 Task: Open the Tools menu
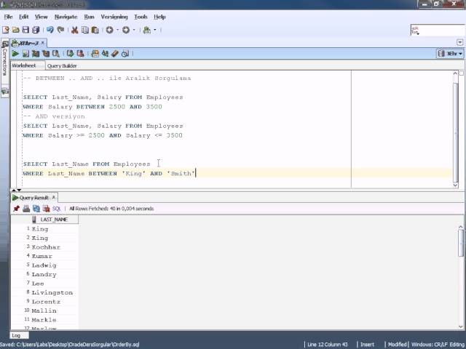[x=141, y=17]
